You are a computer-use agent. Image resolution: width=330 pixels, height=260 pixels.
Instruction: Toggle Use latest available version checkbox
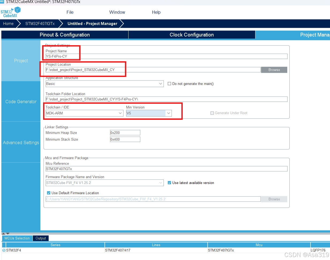coord(169,183)
